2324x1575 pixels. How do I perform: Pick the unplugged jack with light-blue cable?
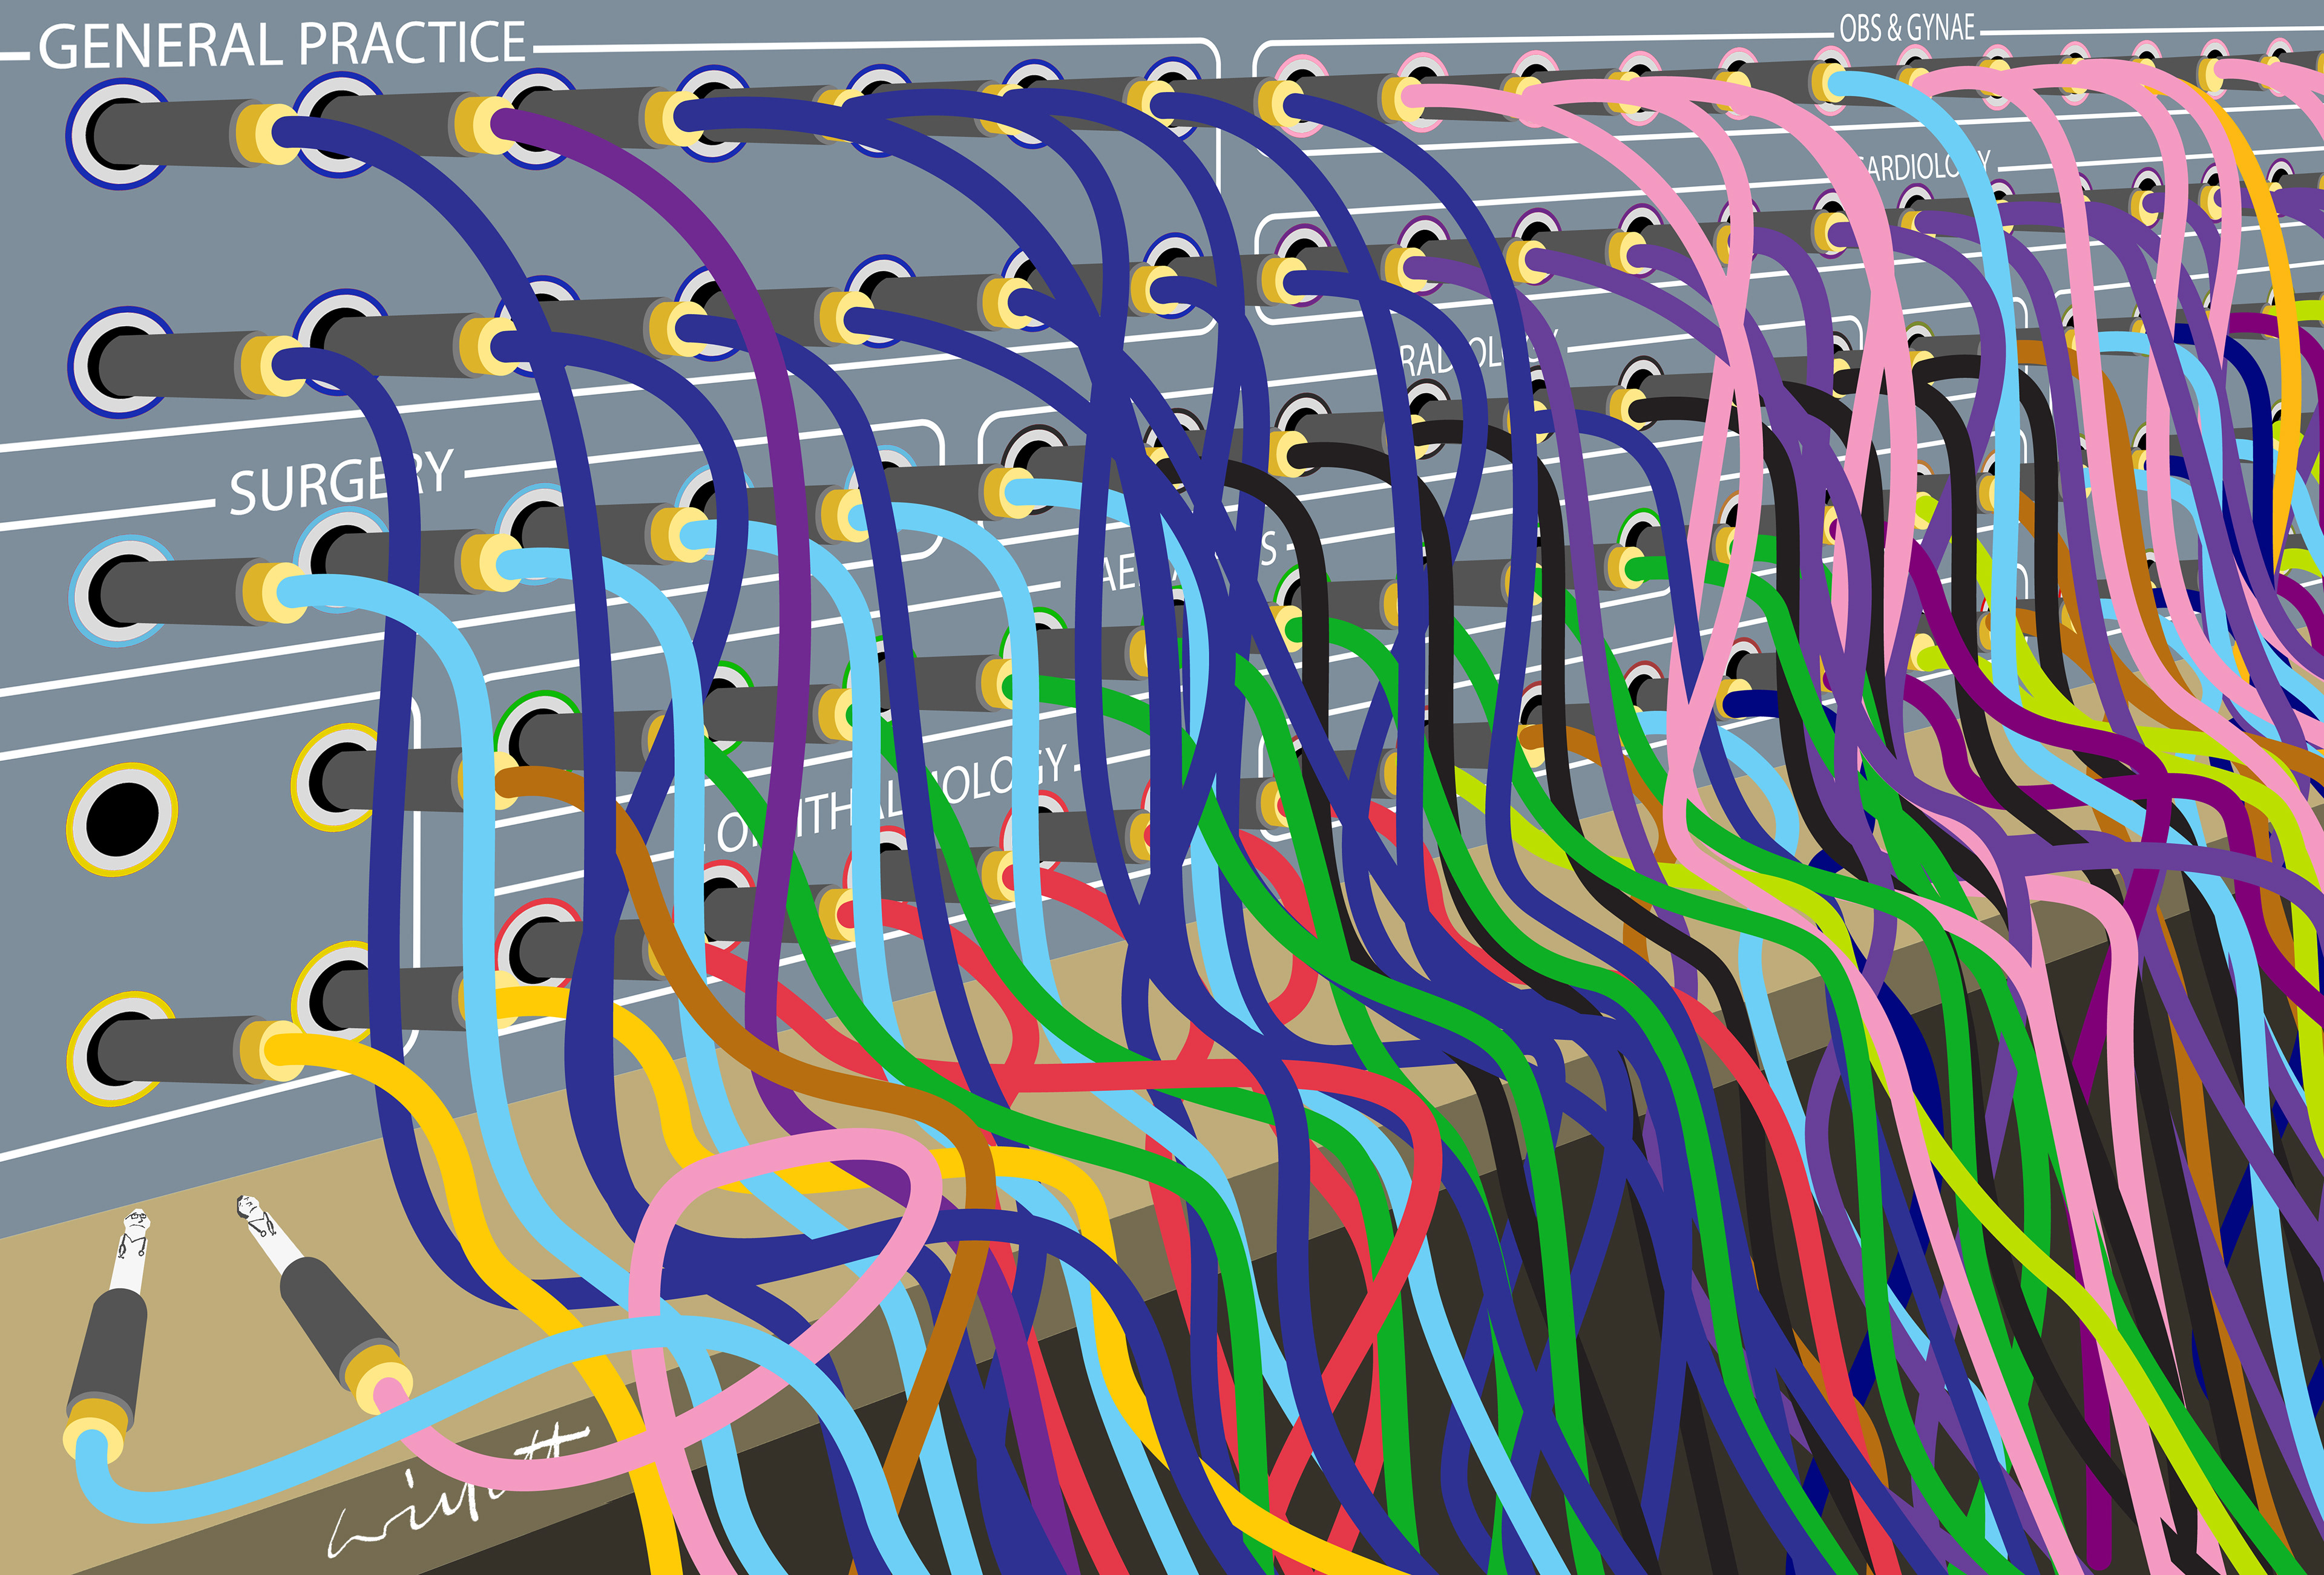[x=107, y=1337]
